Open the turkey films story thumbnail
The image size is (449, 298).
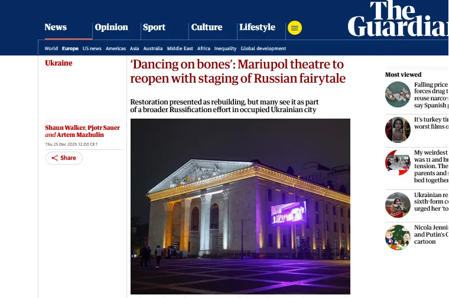[x=398, y=129]
